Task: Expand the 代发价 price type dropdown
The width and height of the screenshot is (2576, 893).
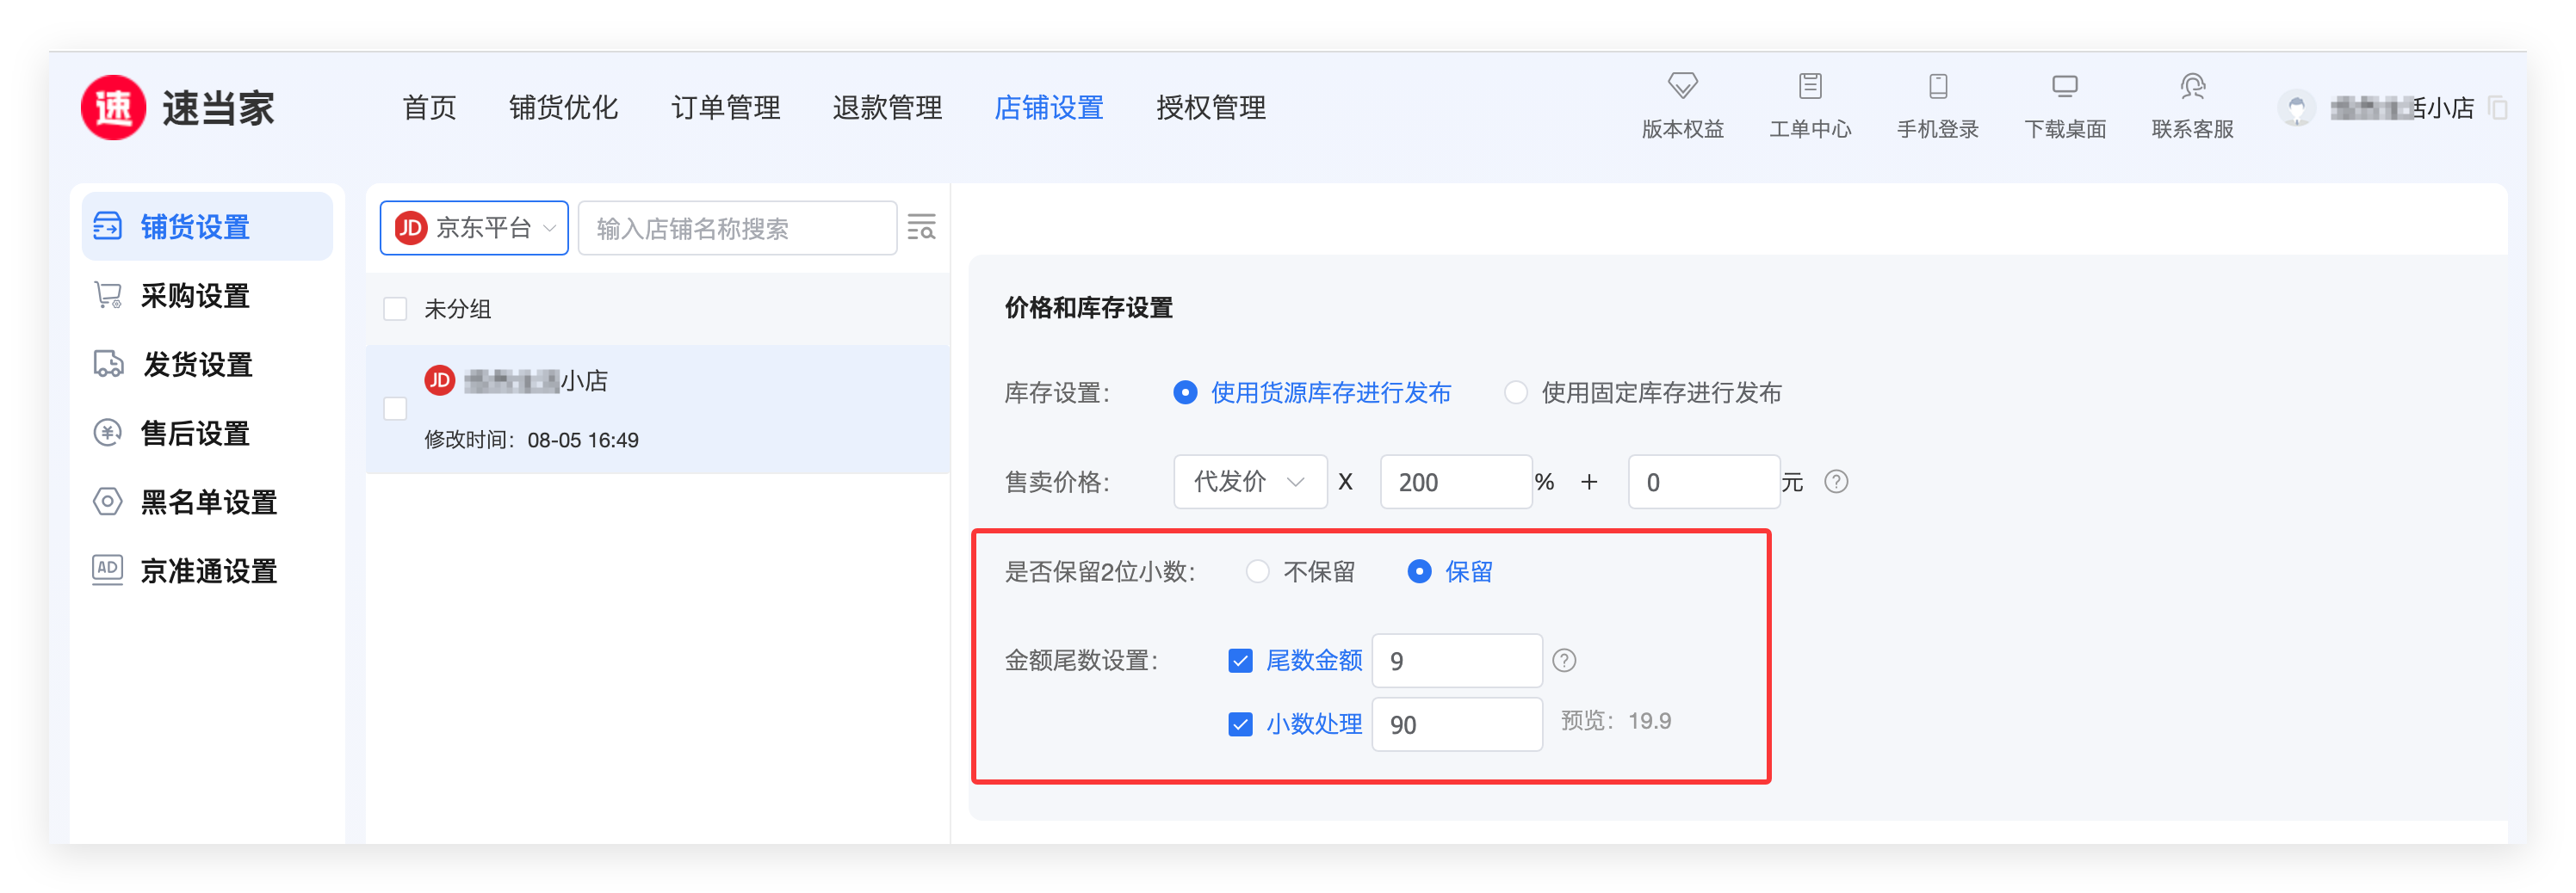Action: point(1249,483)
